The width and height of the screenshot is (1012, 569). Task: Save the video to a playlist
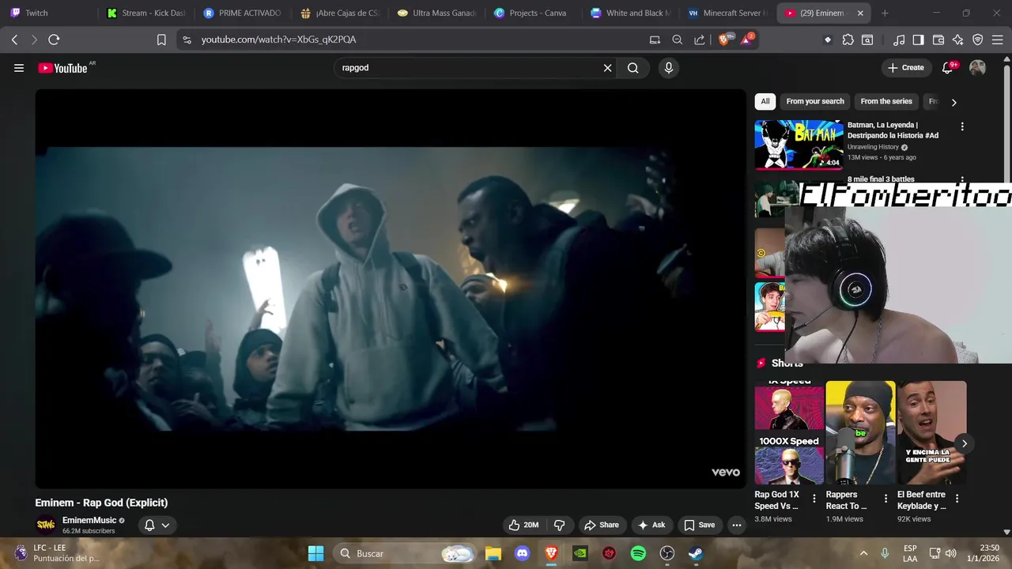tap(699, 525)
